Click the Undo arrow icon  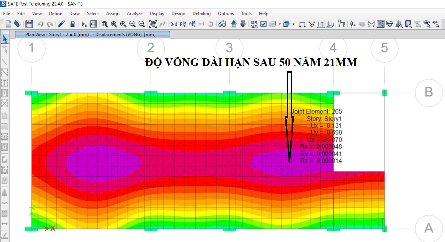[40, 24]
